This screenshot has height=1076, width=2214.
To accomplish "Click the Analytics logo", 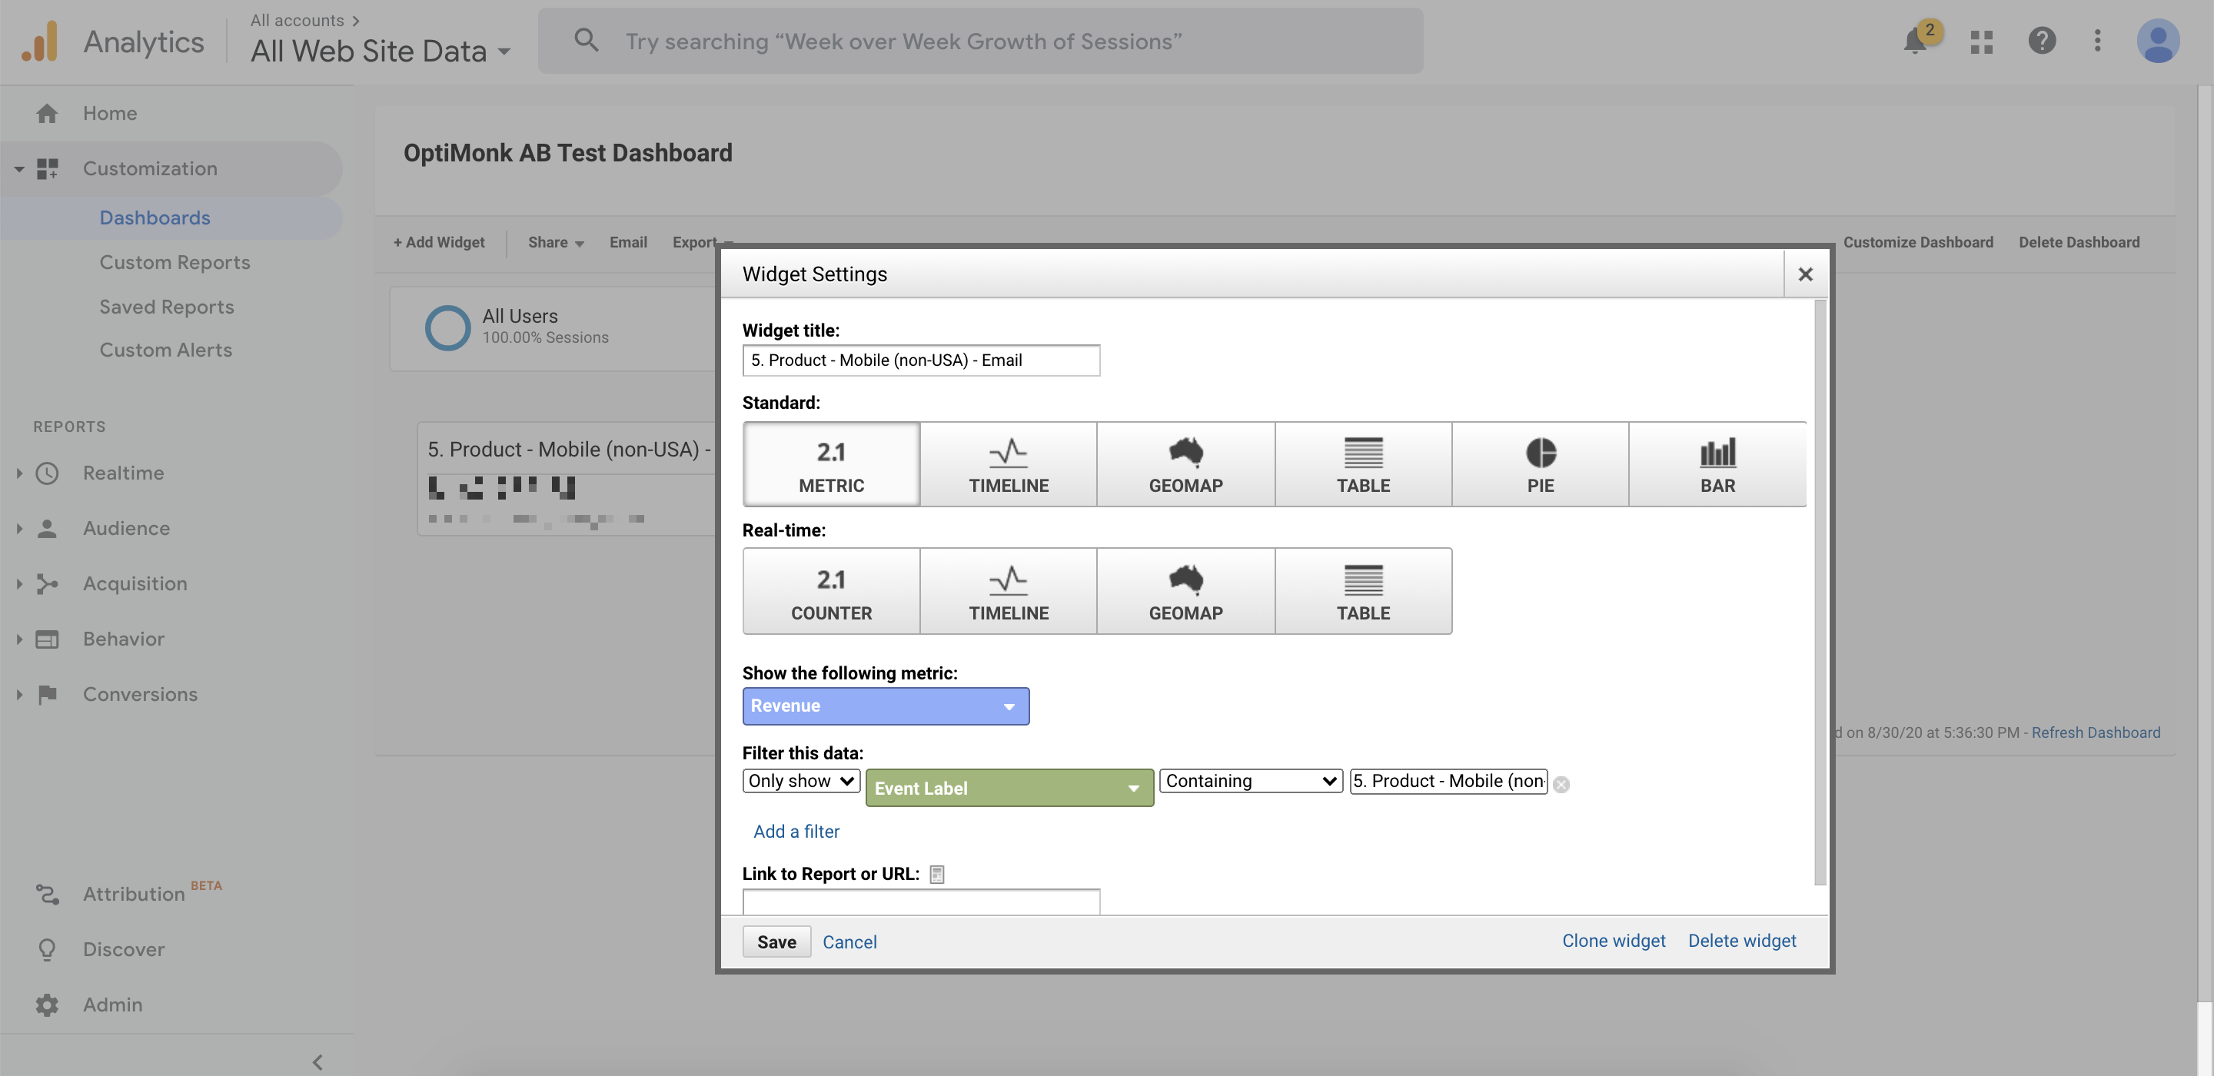I will 41,42.
